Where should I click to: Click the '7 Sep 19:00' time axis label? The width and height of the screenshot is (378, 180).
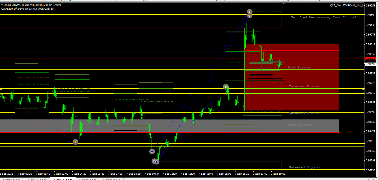tap(278, 174)
